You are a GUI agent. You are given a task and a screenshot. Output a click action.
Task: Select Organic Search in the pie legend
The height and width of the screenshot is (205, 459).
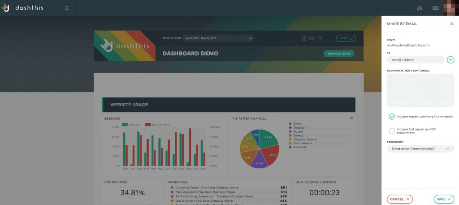[x=303, y=139]
